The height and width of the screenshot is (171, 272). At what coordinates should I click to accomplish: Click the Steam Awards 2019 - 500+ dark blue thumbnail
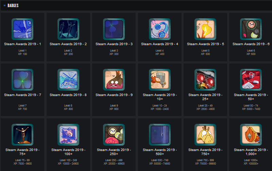point(159,134)
